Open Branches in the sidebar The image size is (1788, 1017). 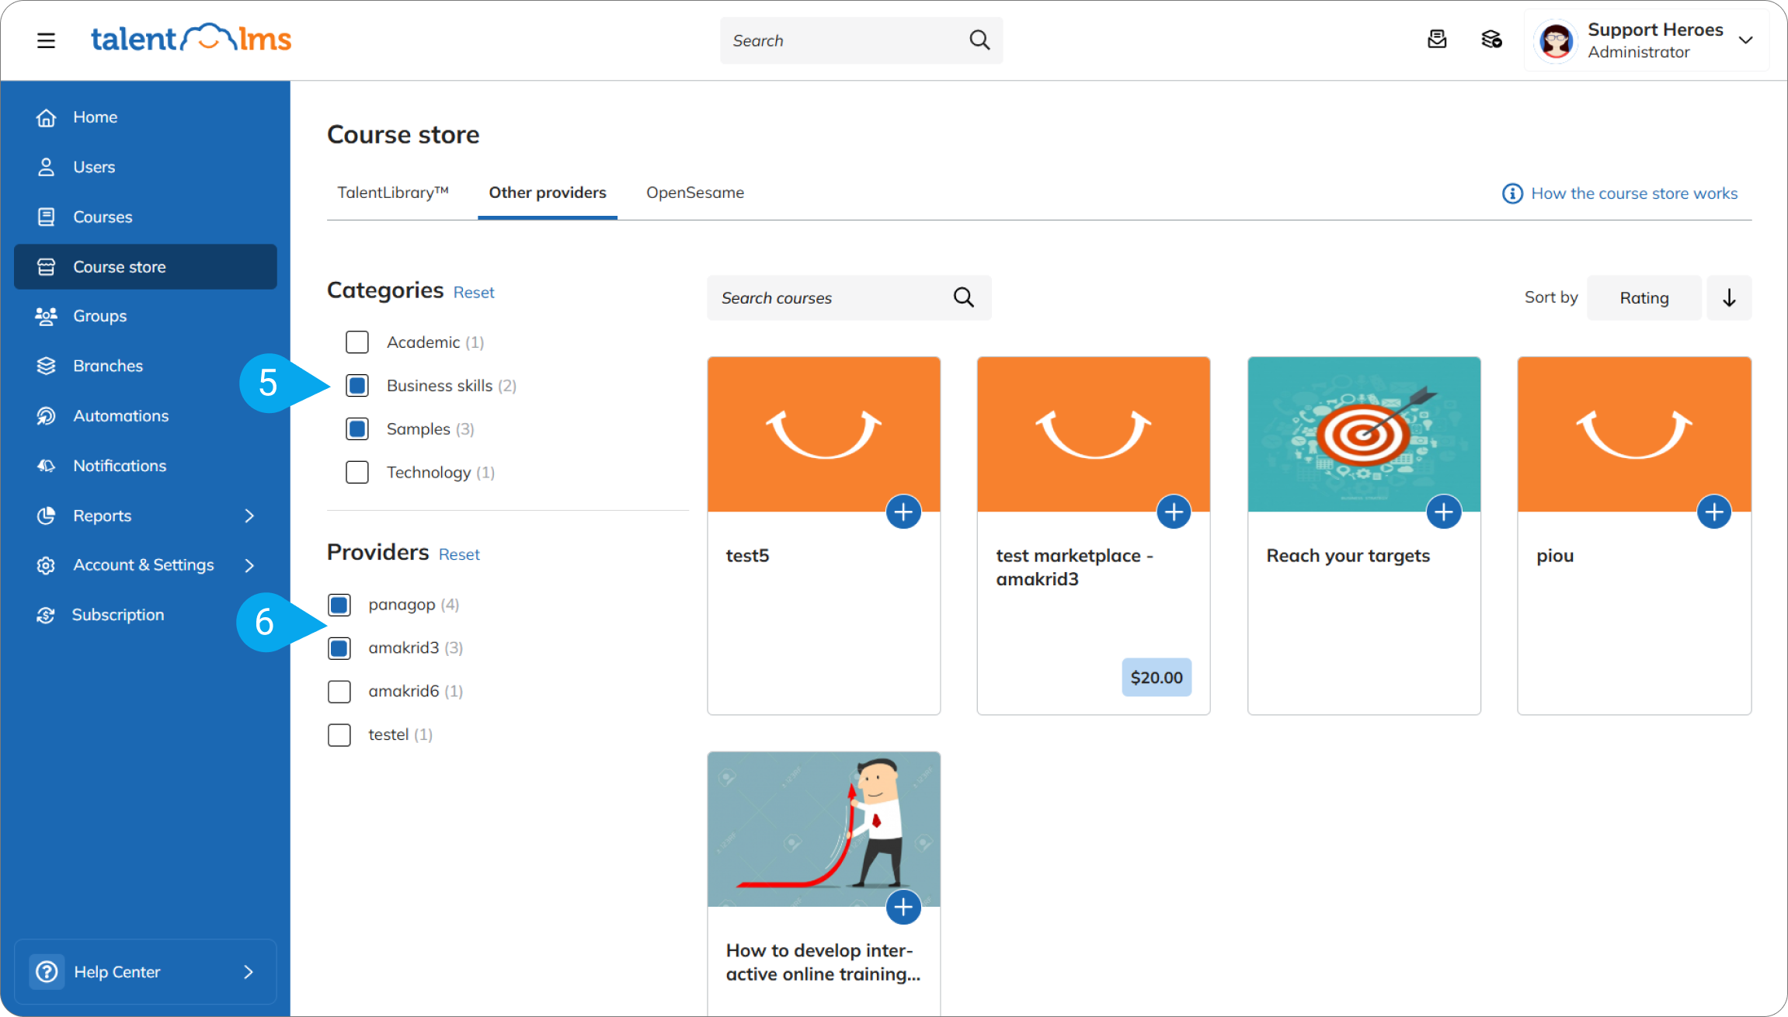coord(145,366)
